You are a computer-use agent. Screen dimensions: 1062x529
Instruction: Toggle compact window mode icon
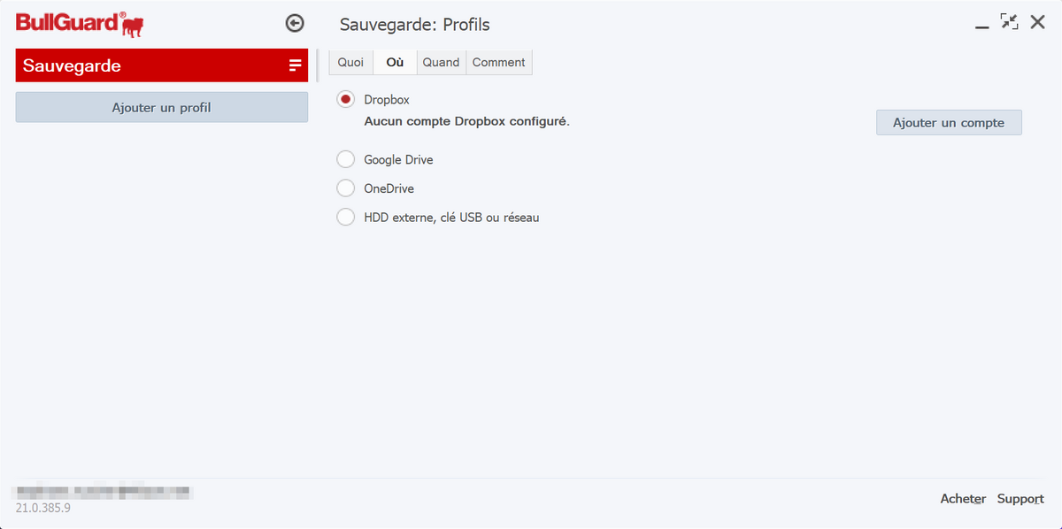coord(1009,22)
